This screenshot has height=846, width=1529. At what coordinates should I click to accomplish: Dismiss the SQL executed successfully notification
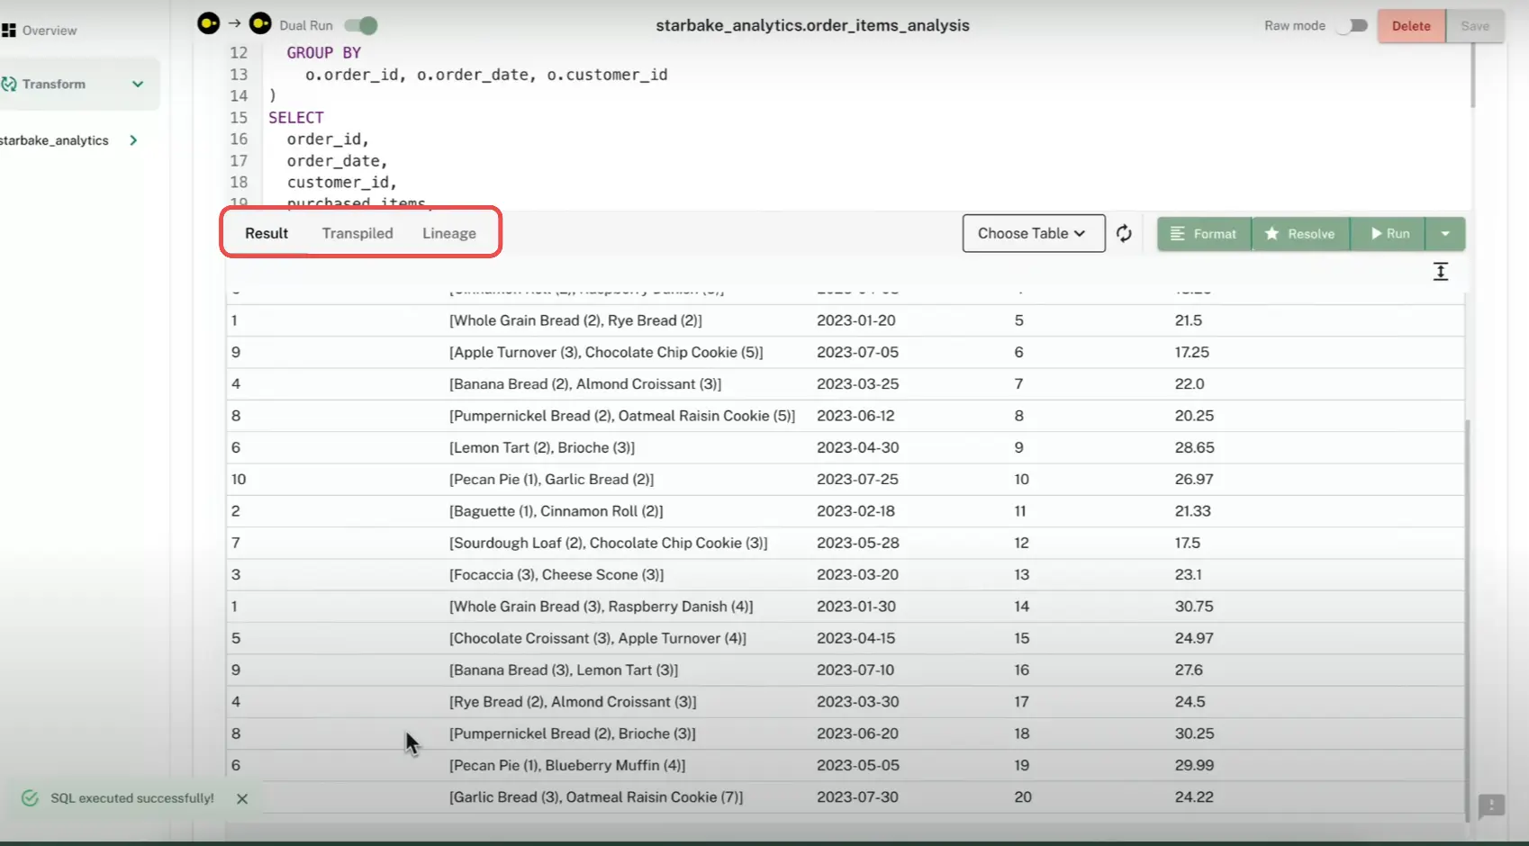click(242, 798)
